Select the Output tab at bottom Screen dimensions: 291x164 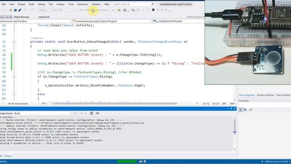8,156
